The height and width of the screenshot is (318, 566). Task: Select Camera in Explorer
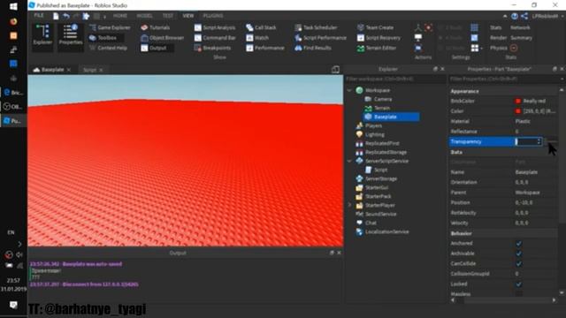[x=379, y=99]
